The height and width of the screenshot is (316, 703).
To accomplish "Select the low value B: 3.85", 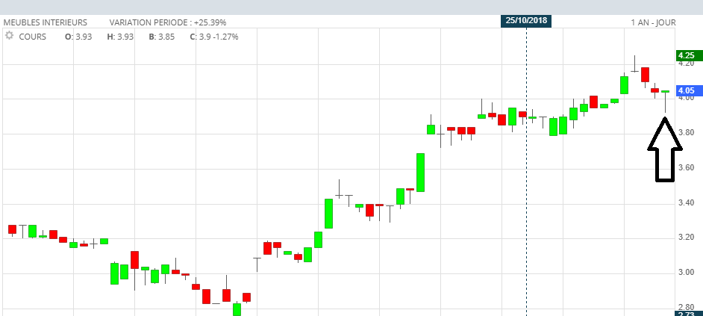I will [x=162, y=37].
